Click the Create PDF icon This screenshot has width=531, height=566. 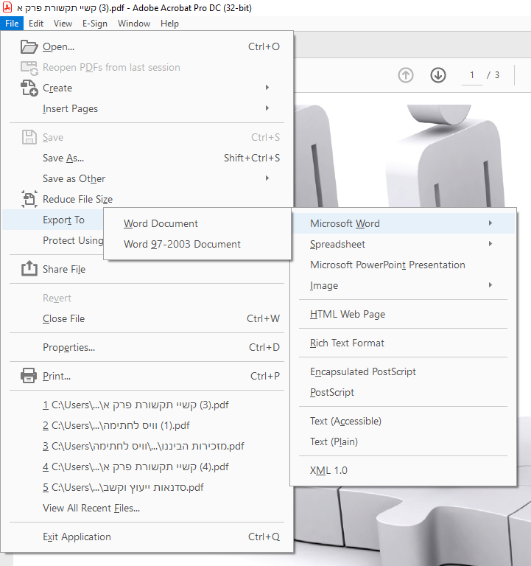(29, 88)
